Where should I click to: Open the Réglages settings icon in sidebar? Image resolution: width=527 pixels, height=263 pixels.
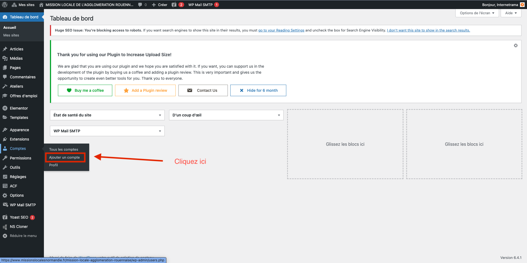click(x=5, y=177)
